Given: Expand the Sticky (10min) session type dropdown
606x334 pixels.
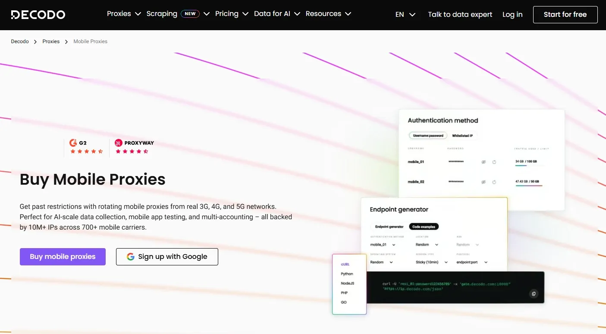Looking at the screenshot, I should coord(432,262).
